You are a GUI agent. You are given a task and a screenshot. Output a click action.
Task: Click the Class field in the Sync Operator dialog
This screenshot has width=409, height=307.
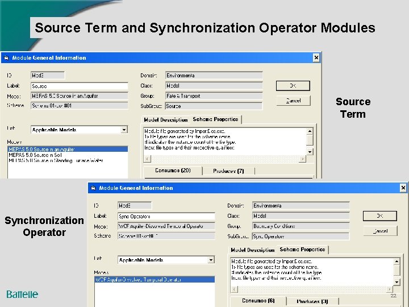301,216
